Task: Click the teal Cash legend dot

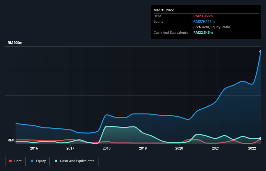Action: pyautogui.click(x=56, y=161)
